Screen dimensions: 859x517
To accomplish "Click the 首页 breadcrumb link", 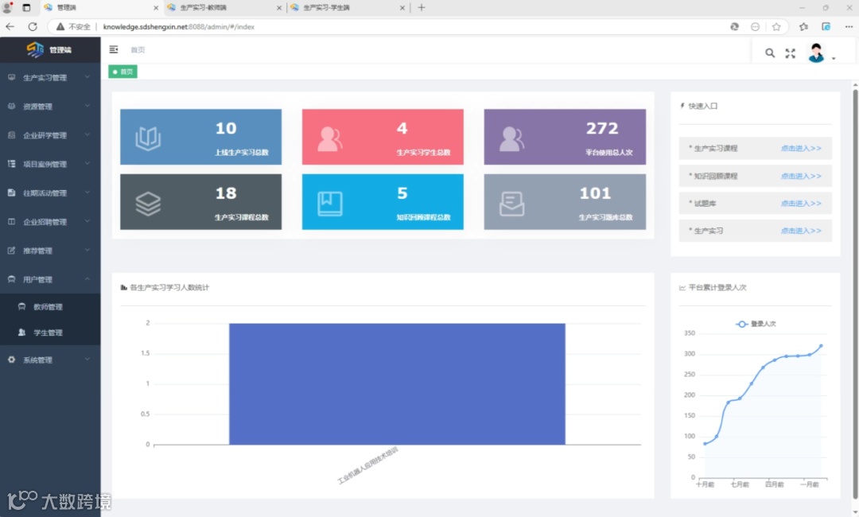I will point(138,50).
